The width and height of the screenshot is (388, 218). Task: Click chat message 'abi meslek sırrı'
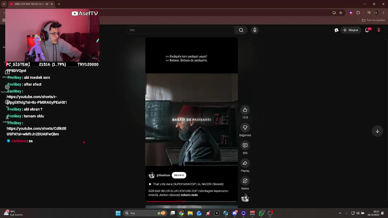[37, 78]
